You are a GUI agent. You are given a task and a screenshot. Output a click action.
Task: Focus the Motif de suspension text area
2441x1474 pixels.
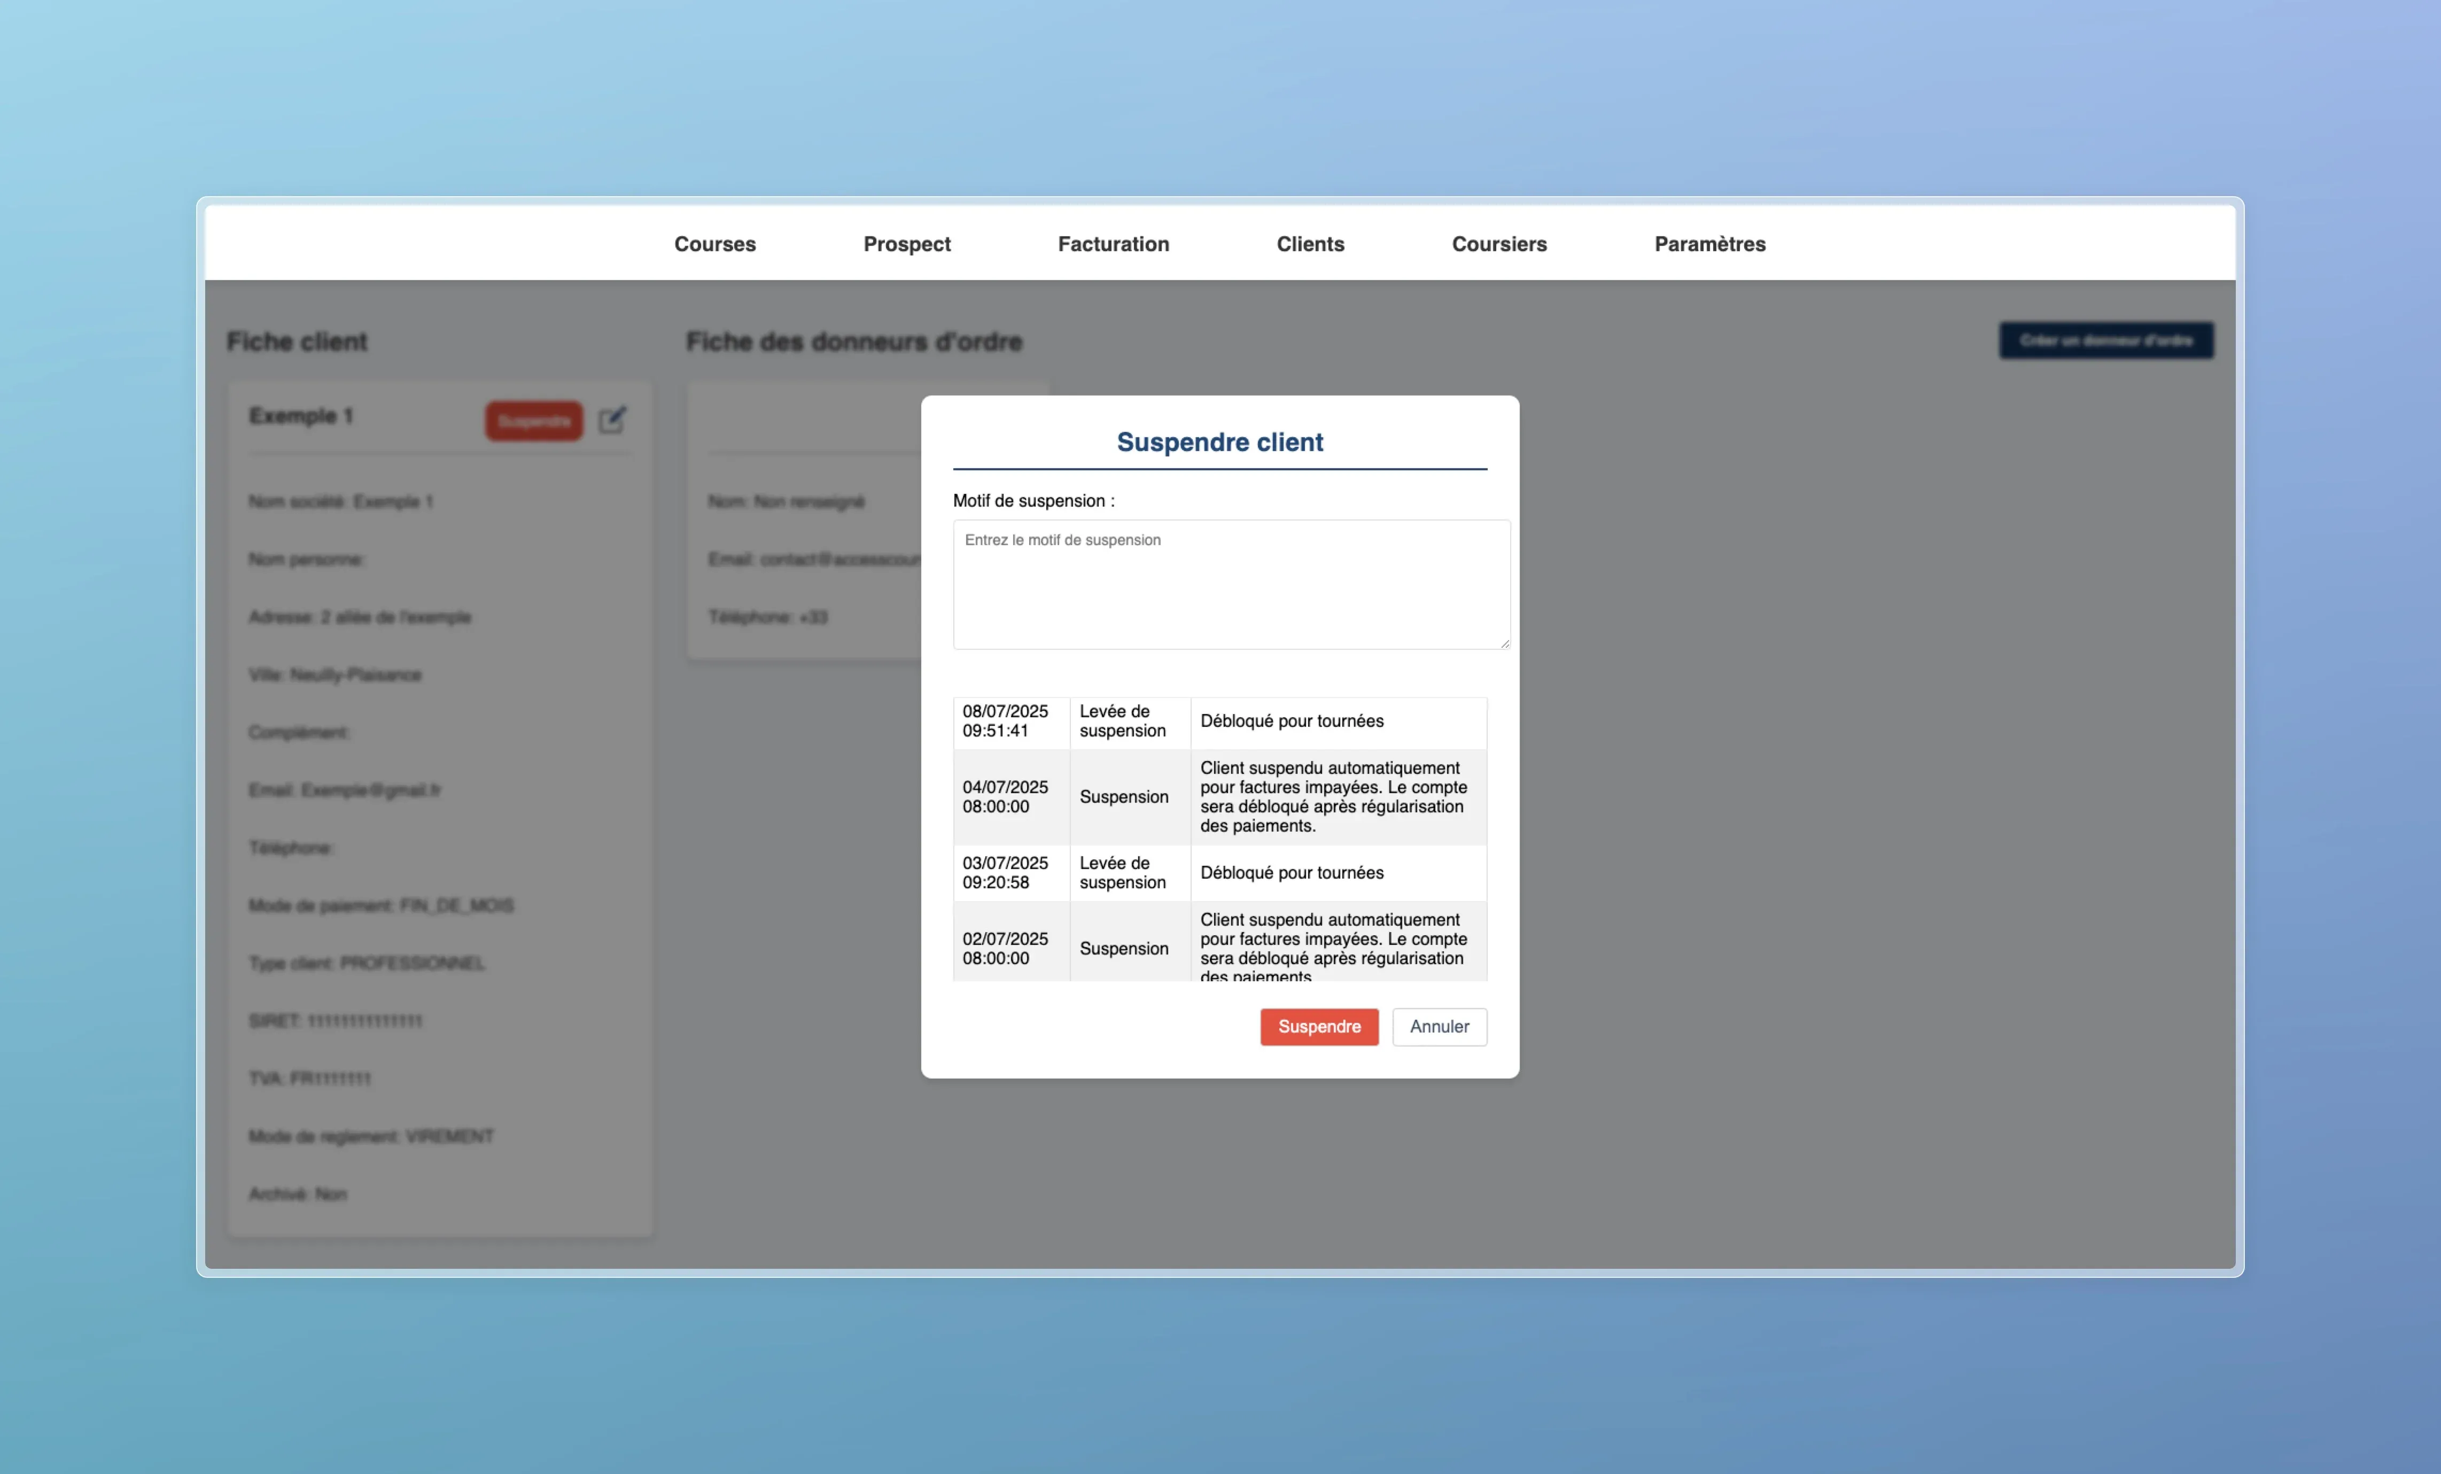[1231, 585]
